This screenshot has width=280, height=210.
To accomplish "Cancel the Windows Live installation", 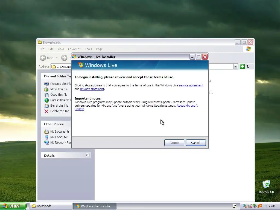I will coord(196,143).
